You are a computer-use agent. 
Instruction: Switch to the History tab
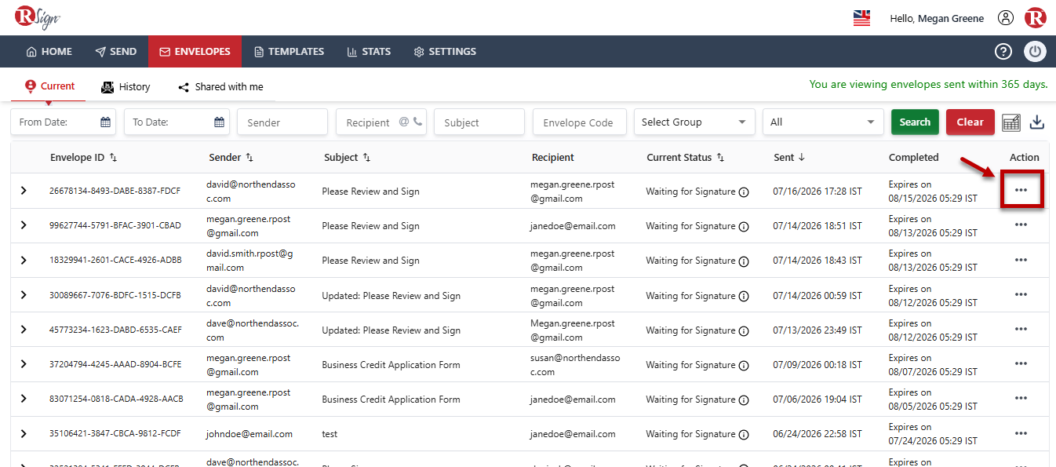[x=126, y=87]
